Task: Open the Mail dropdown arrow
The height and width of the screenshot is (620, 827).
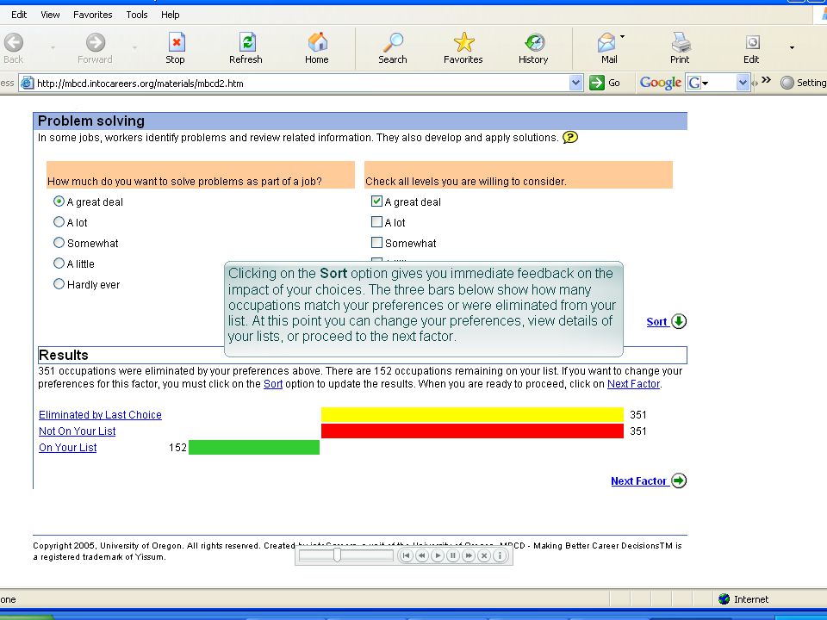Action: tap(622, 37)
